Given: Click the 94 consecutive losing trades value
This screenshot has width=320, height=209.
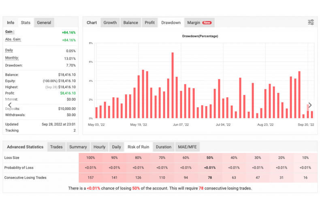Looking at the screenshot, I should (186, 177).
